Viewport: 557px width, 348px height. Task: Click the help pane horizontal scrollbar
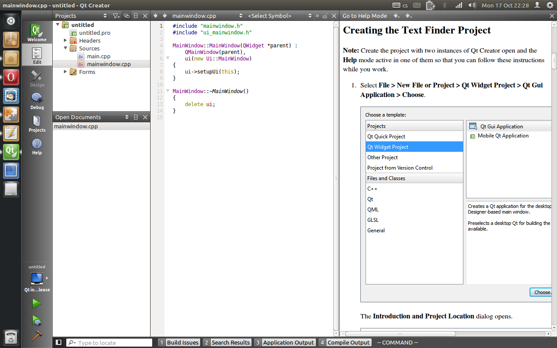click(x=399, y=334)
